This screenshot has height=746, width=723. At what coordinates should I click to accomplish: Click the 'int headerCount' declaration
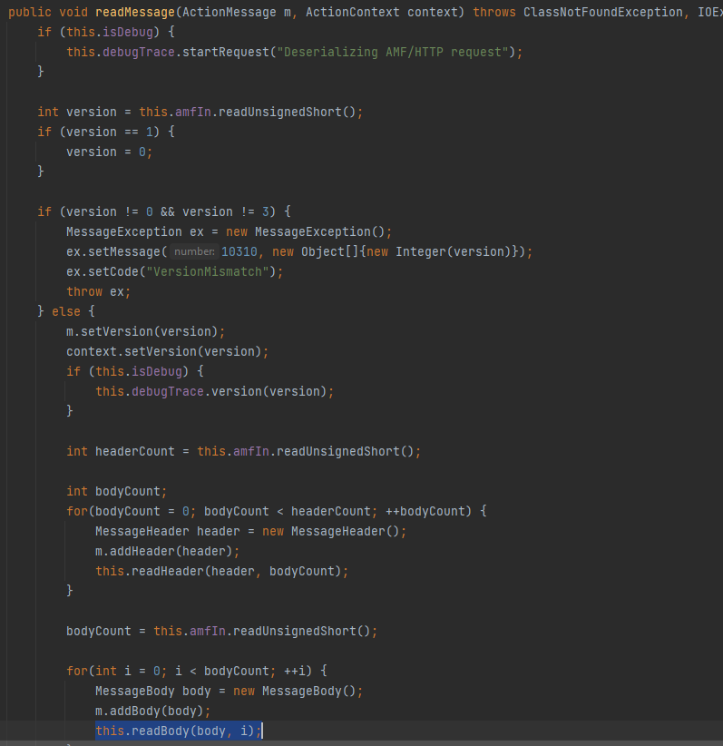pyautogui.click(x=244, y=451)
